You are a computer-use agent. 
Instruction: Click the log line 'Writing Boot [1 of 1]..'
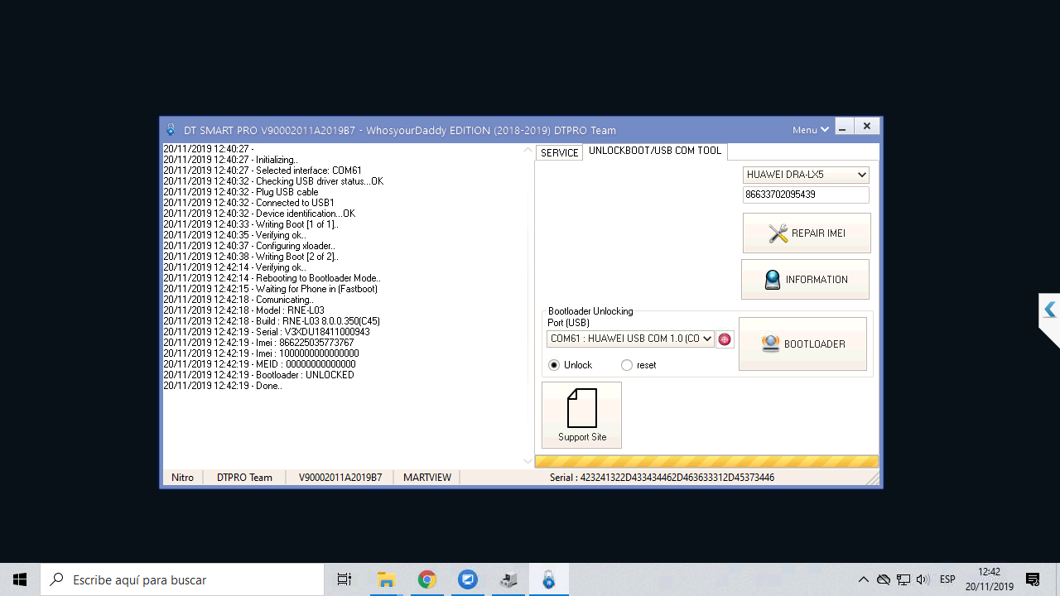coord(251,224)
